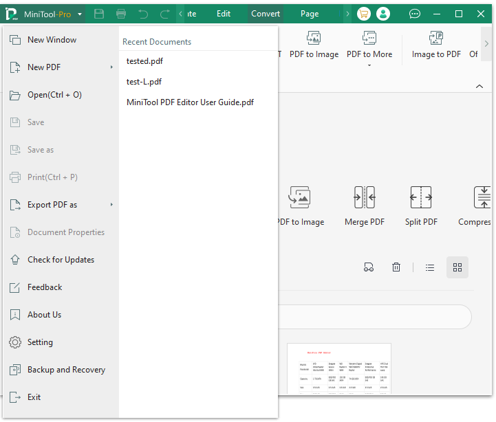
Task: Open recent document test-L.pdf
Action: [144, 82]
